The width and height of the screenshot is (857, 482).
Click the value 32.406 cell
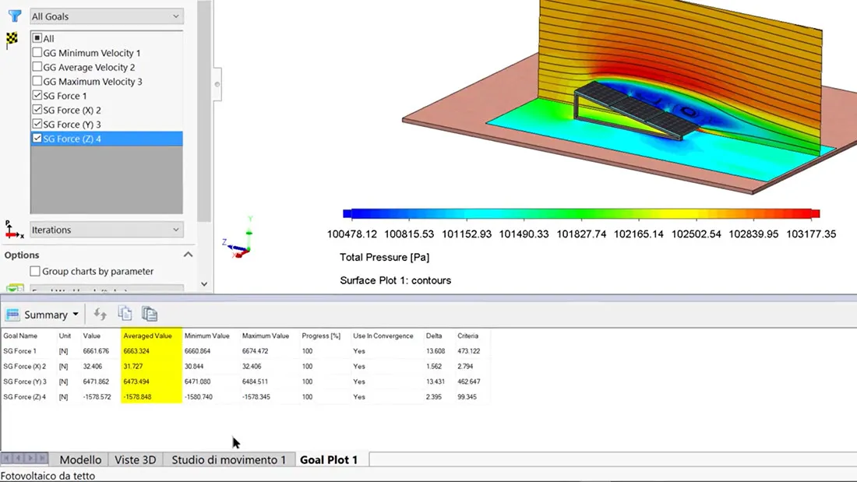pos(93,366)
